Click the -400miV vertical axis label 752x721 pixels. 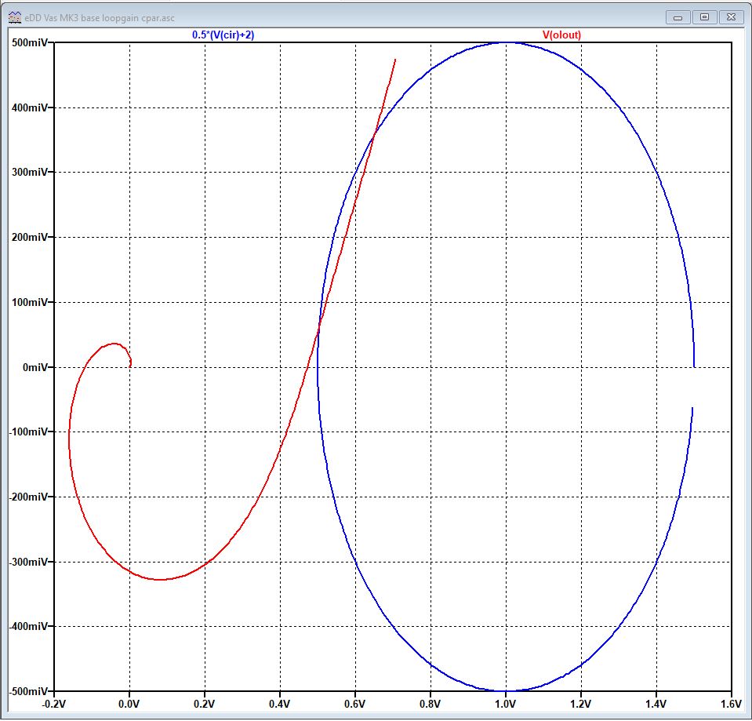coord(29,627)
